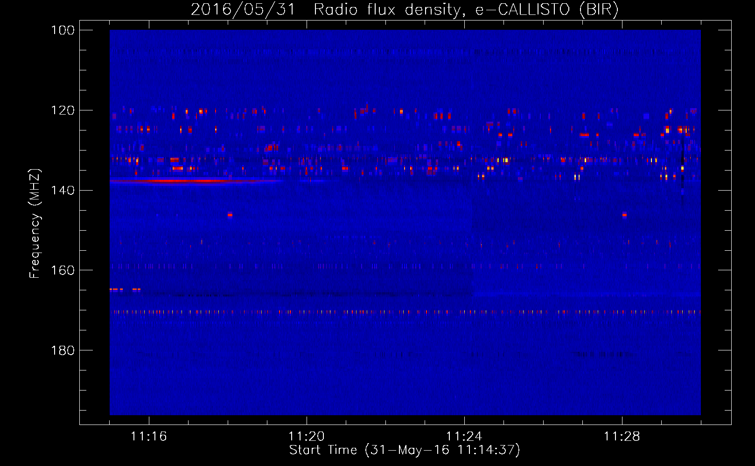The width and height of the screenshot is (755, 466).
Task: Click the 'Start Time (31-May-16 11:14:37)' label
Action: [405, 450]
